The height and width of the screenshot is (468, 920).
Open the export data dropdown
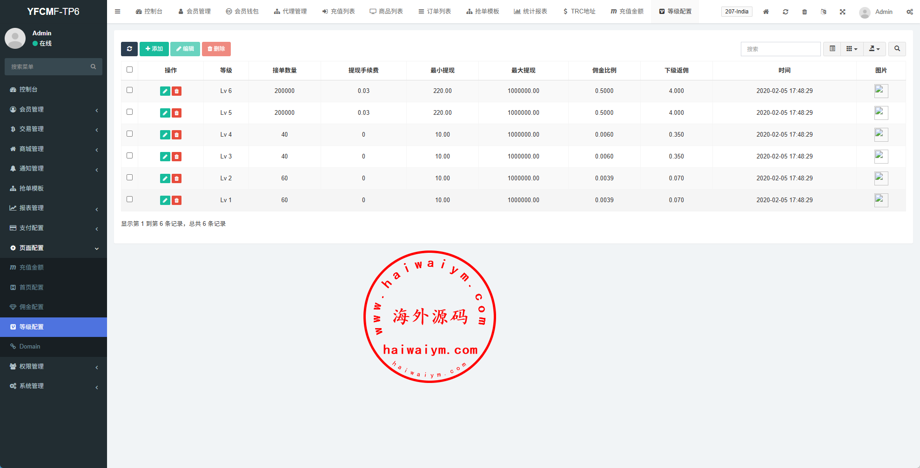coord(874,49)
